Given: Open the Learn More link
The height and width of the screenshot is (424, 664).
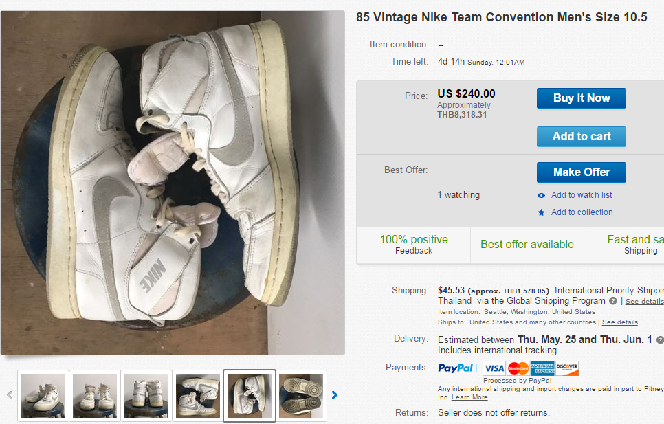Looking at the screenshot, I should 469,397.
